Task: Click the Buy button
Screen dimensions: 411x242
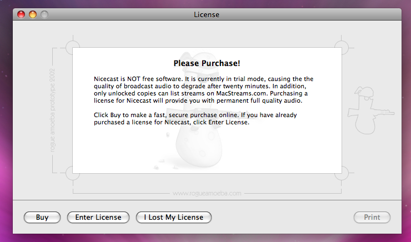Action: [x=42, y=218]
